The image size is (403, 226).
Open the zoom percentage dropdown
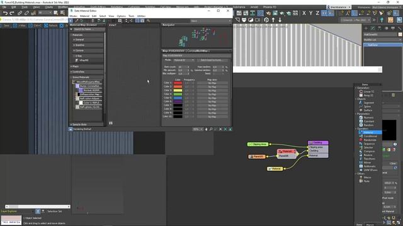click(198, 129)
